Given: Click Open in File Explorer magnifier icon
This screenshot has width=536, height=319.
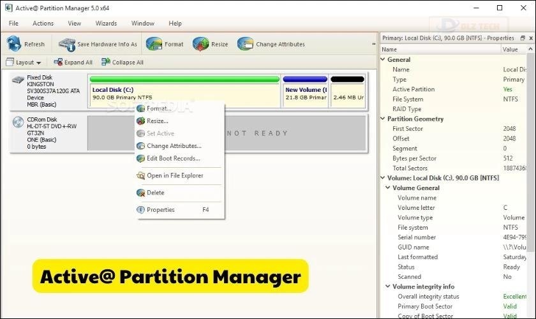Looking at the screenshot, I should point(140,175).
